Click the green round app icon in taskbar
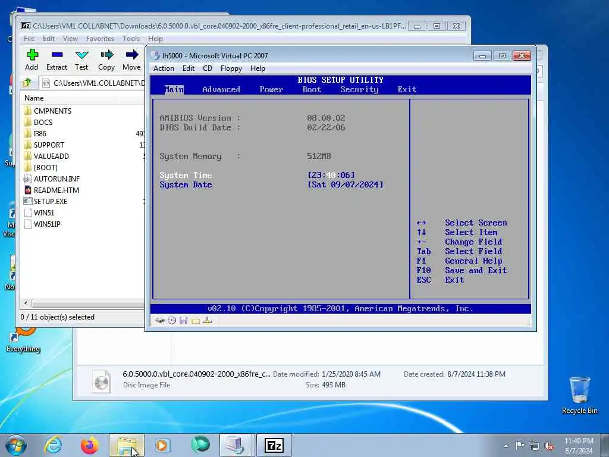This screenshot has width=609, height=457. click(200, 445)
